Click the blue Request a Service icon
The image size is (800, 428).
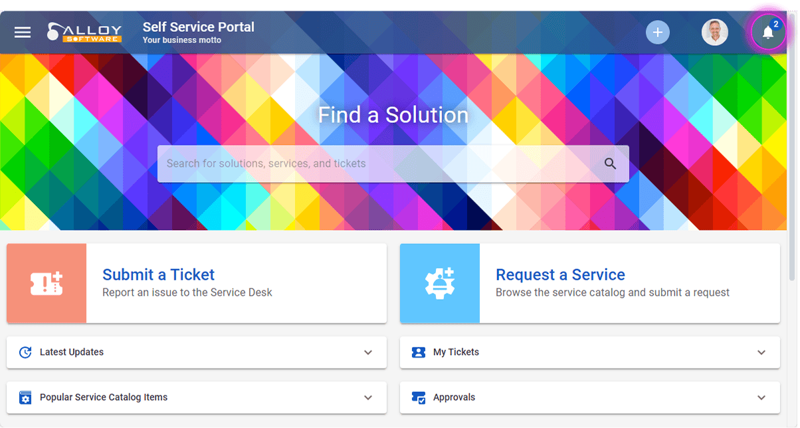click(439, 283)
